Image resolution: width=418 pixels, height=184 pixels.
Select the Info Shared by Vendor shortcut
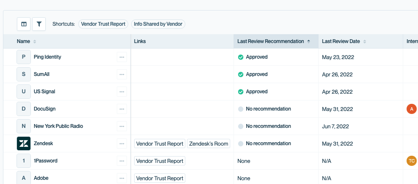[x=158, y=24]
